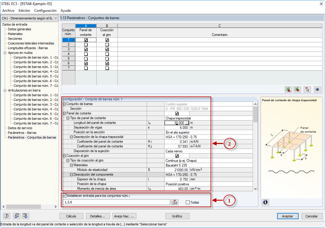Uncheck Coacción al giro for set 3
Screen dimensions: 326x228
tap(107, 49)
